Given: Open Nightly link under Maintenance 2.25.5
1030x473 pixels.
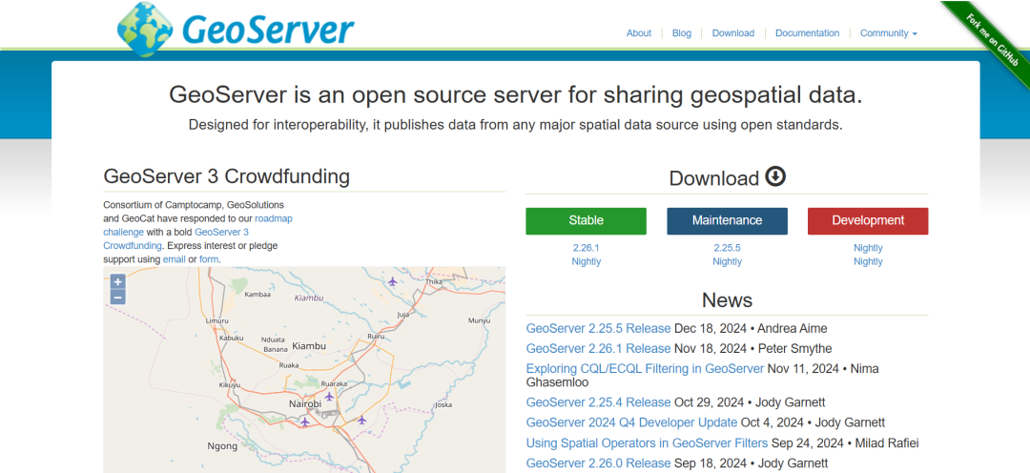Looking at the screenshot, I should click(x=727, y=261).
